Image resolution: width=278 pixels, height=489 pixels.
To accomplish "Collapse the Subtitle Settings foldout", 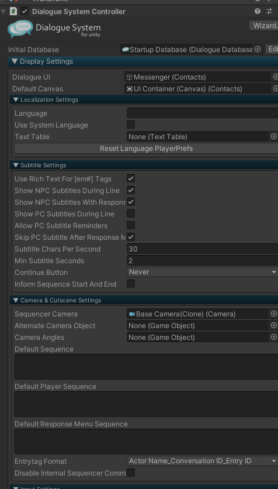I will click(x=16, y=166).
